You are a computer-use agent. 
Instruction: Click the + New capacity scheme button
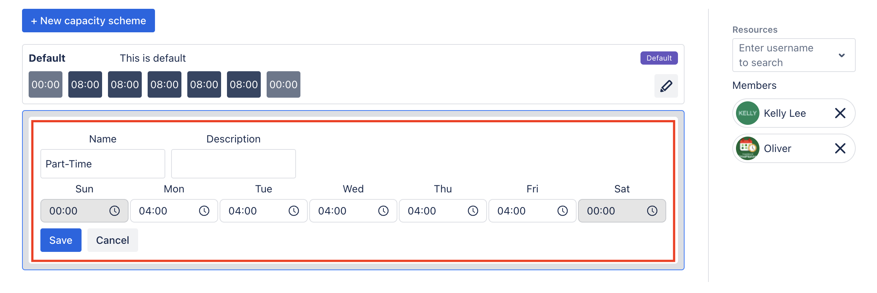pos(88,21)
